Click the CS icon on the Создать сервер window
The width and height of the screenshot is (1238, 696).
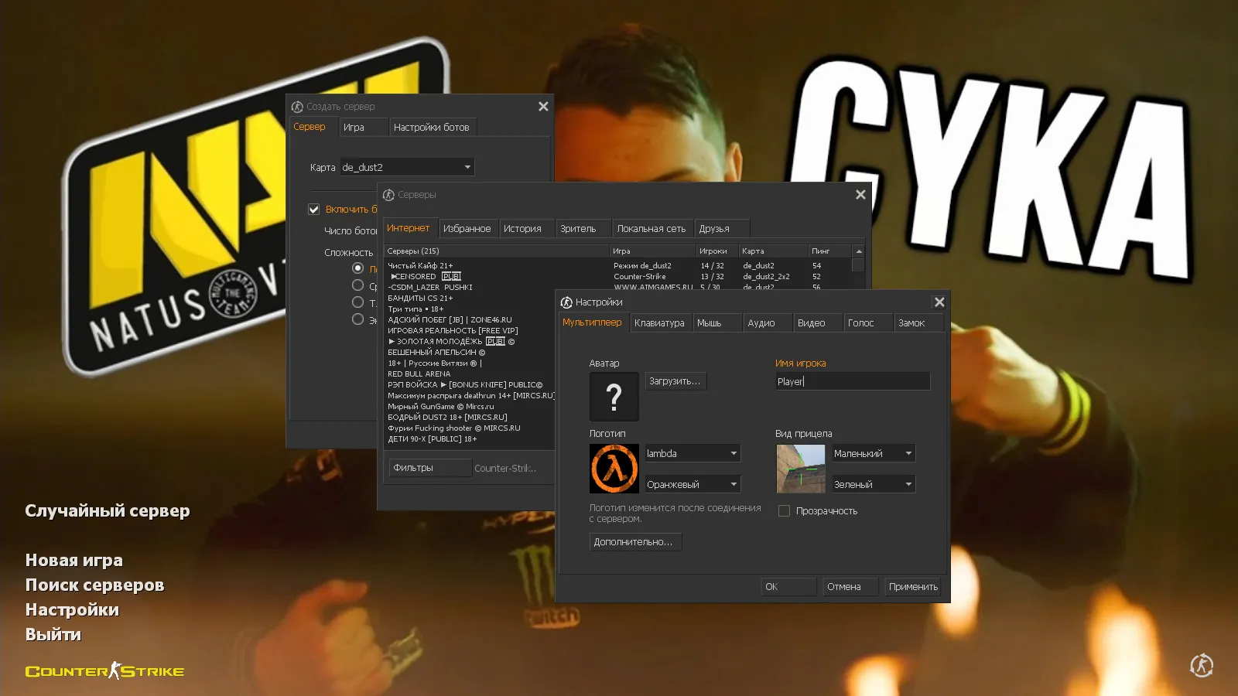click(296, 106)
